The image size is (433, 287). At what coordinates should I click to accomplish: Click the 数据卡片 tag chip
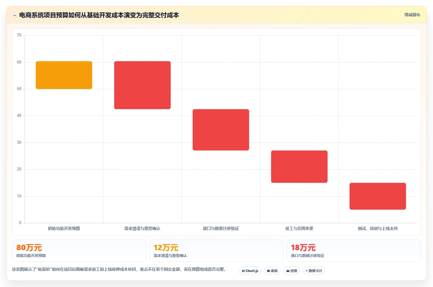314,271
